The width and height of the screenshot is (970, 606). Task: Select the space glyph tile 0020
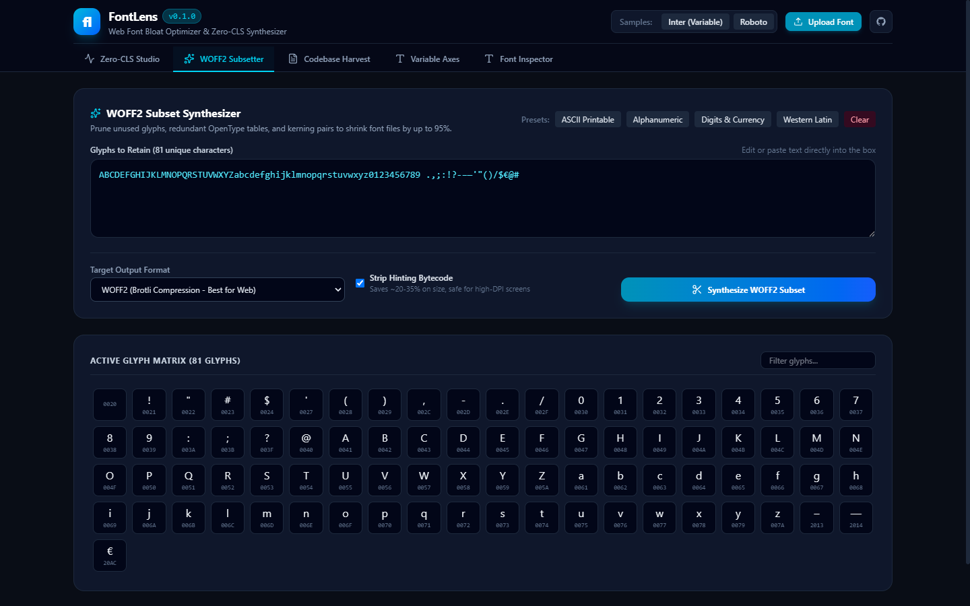tap(110, 405)
